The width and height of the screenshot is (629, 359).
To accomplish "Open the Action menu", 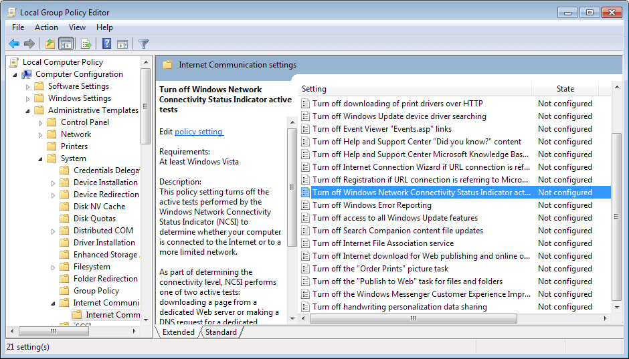I will (x=46, y=27).
